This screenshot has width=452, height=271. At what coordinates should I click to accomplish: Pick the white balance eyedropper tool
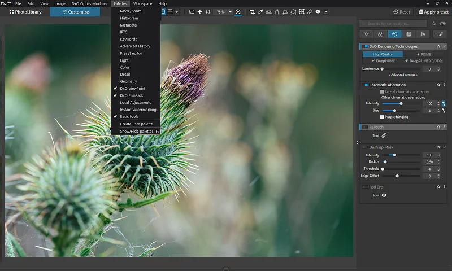point(260,12)
